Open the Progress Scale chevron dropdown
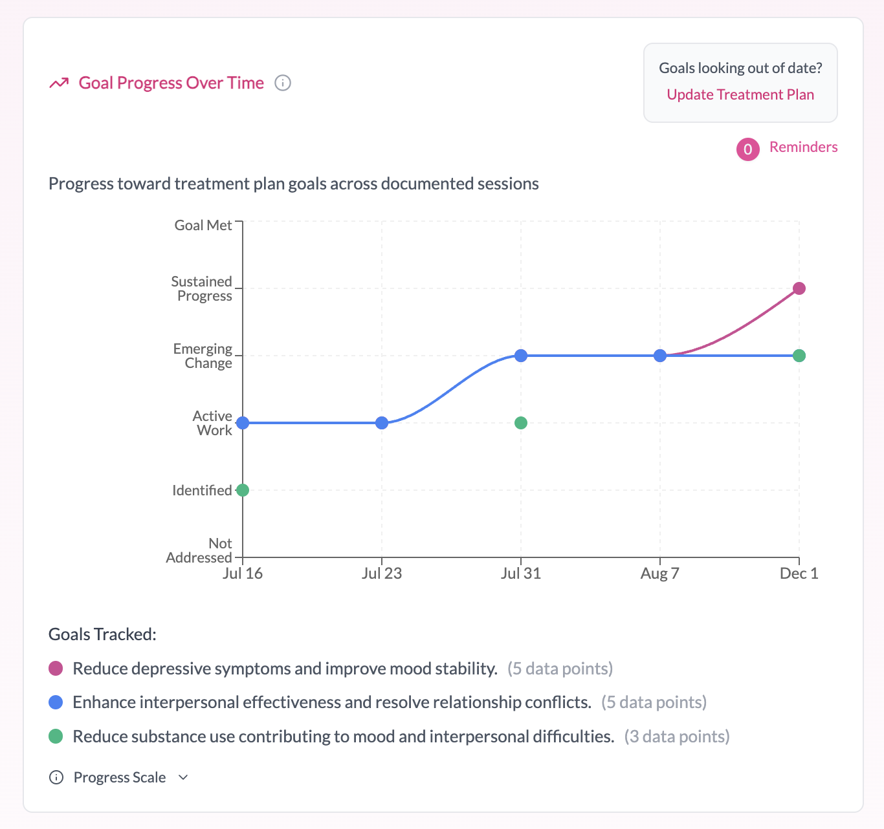Screen dimensions: 884x829 coord(182,777)
